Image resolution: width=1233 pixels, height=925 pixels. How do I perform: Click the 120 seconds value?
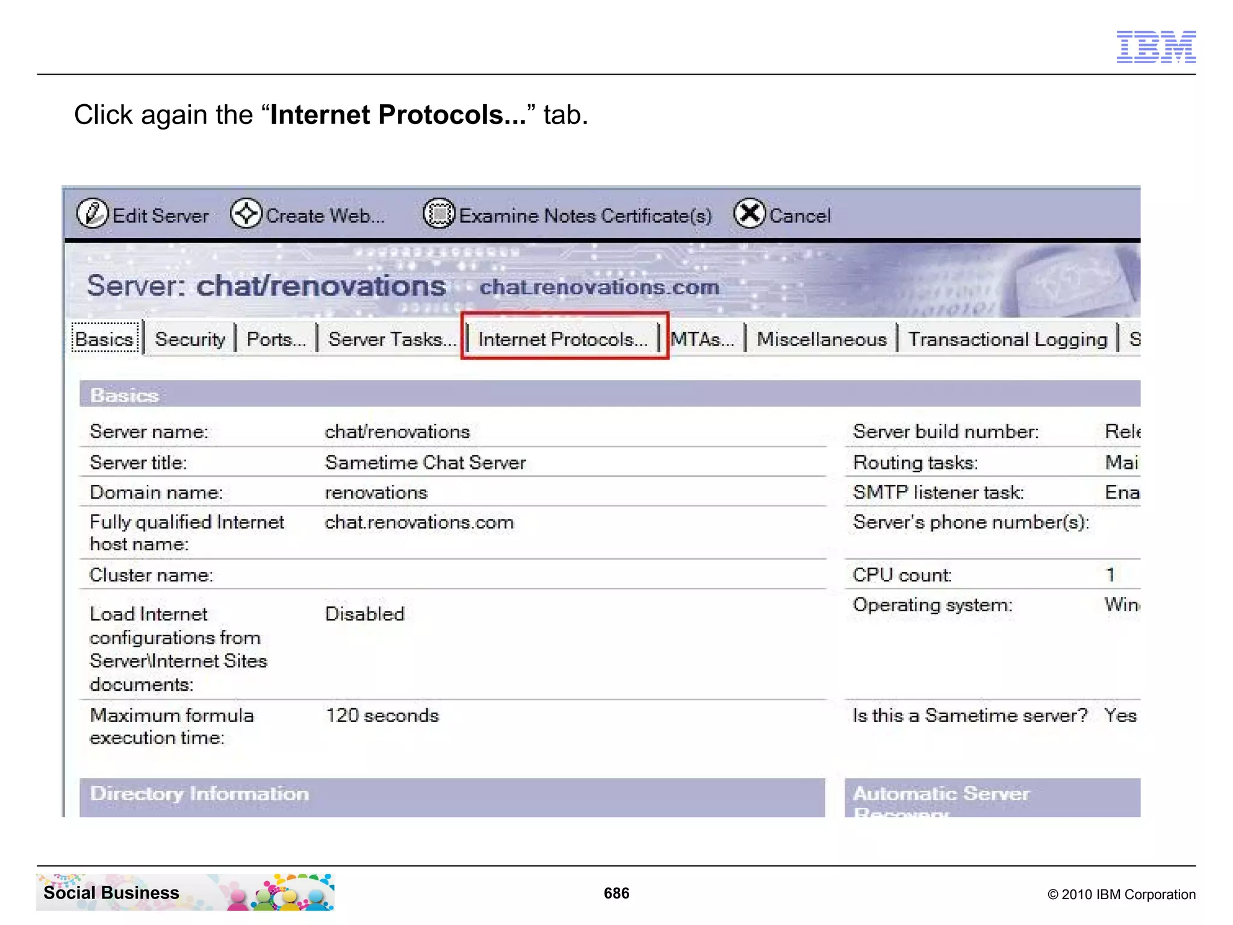382,715
